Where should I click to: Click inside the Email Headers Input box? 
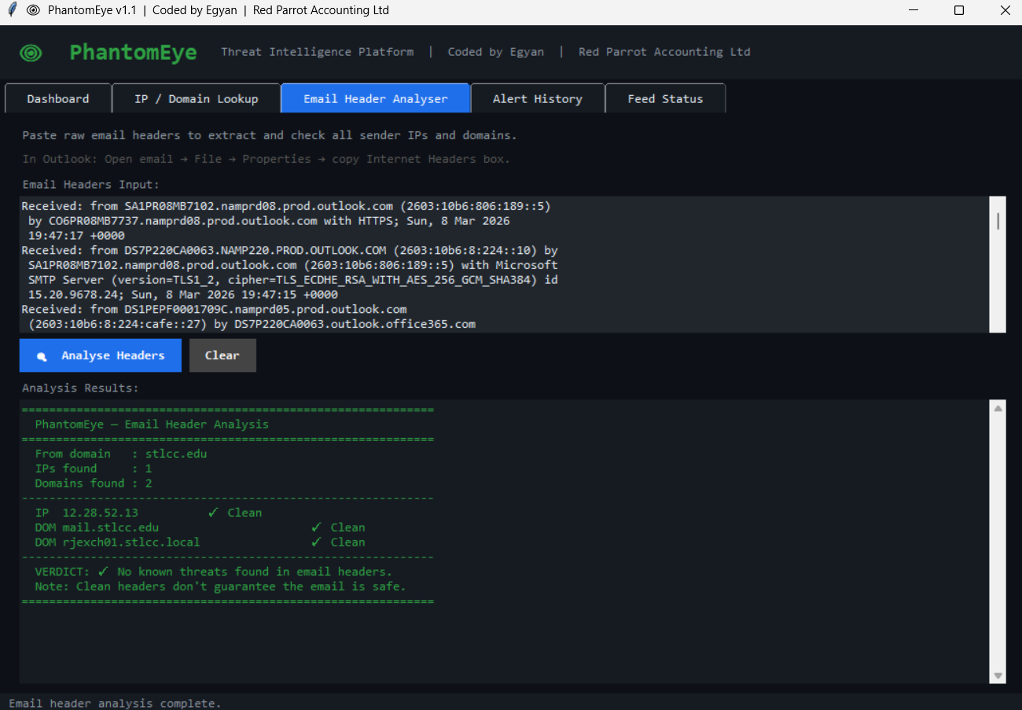503,264
